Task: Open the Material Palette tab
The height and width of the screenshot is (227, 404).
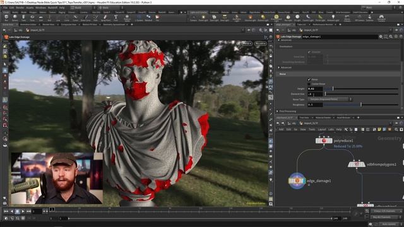Action: coord(323,118)
